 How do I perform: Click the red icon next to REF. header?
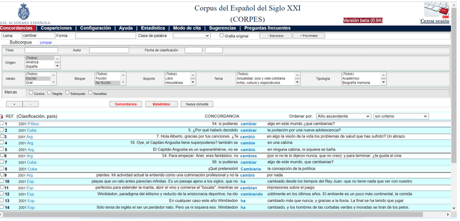(x=2, y=116)
